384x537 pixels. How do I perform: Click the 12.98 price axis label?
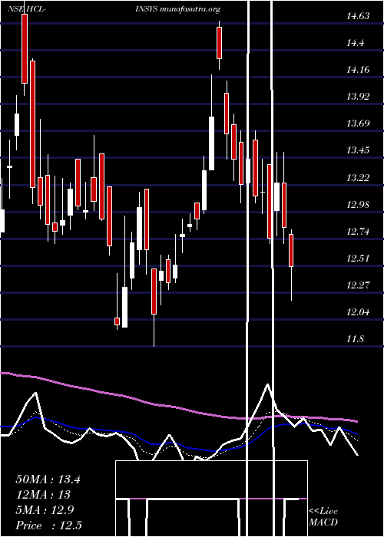[x=358, y=205]
